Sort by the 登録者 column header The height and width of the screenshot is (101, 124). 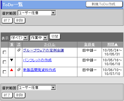[x=89, y=44]
